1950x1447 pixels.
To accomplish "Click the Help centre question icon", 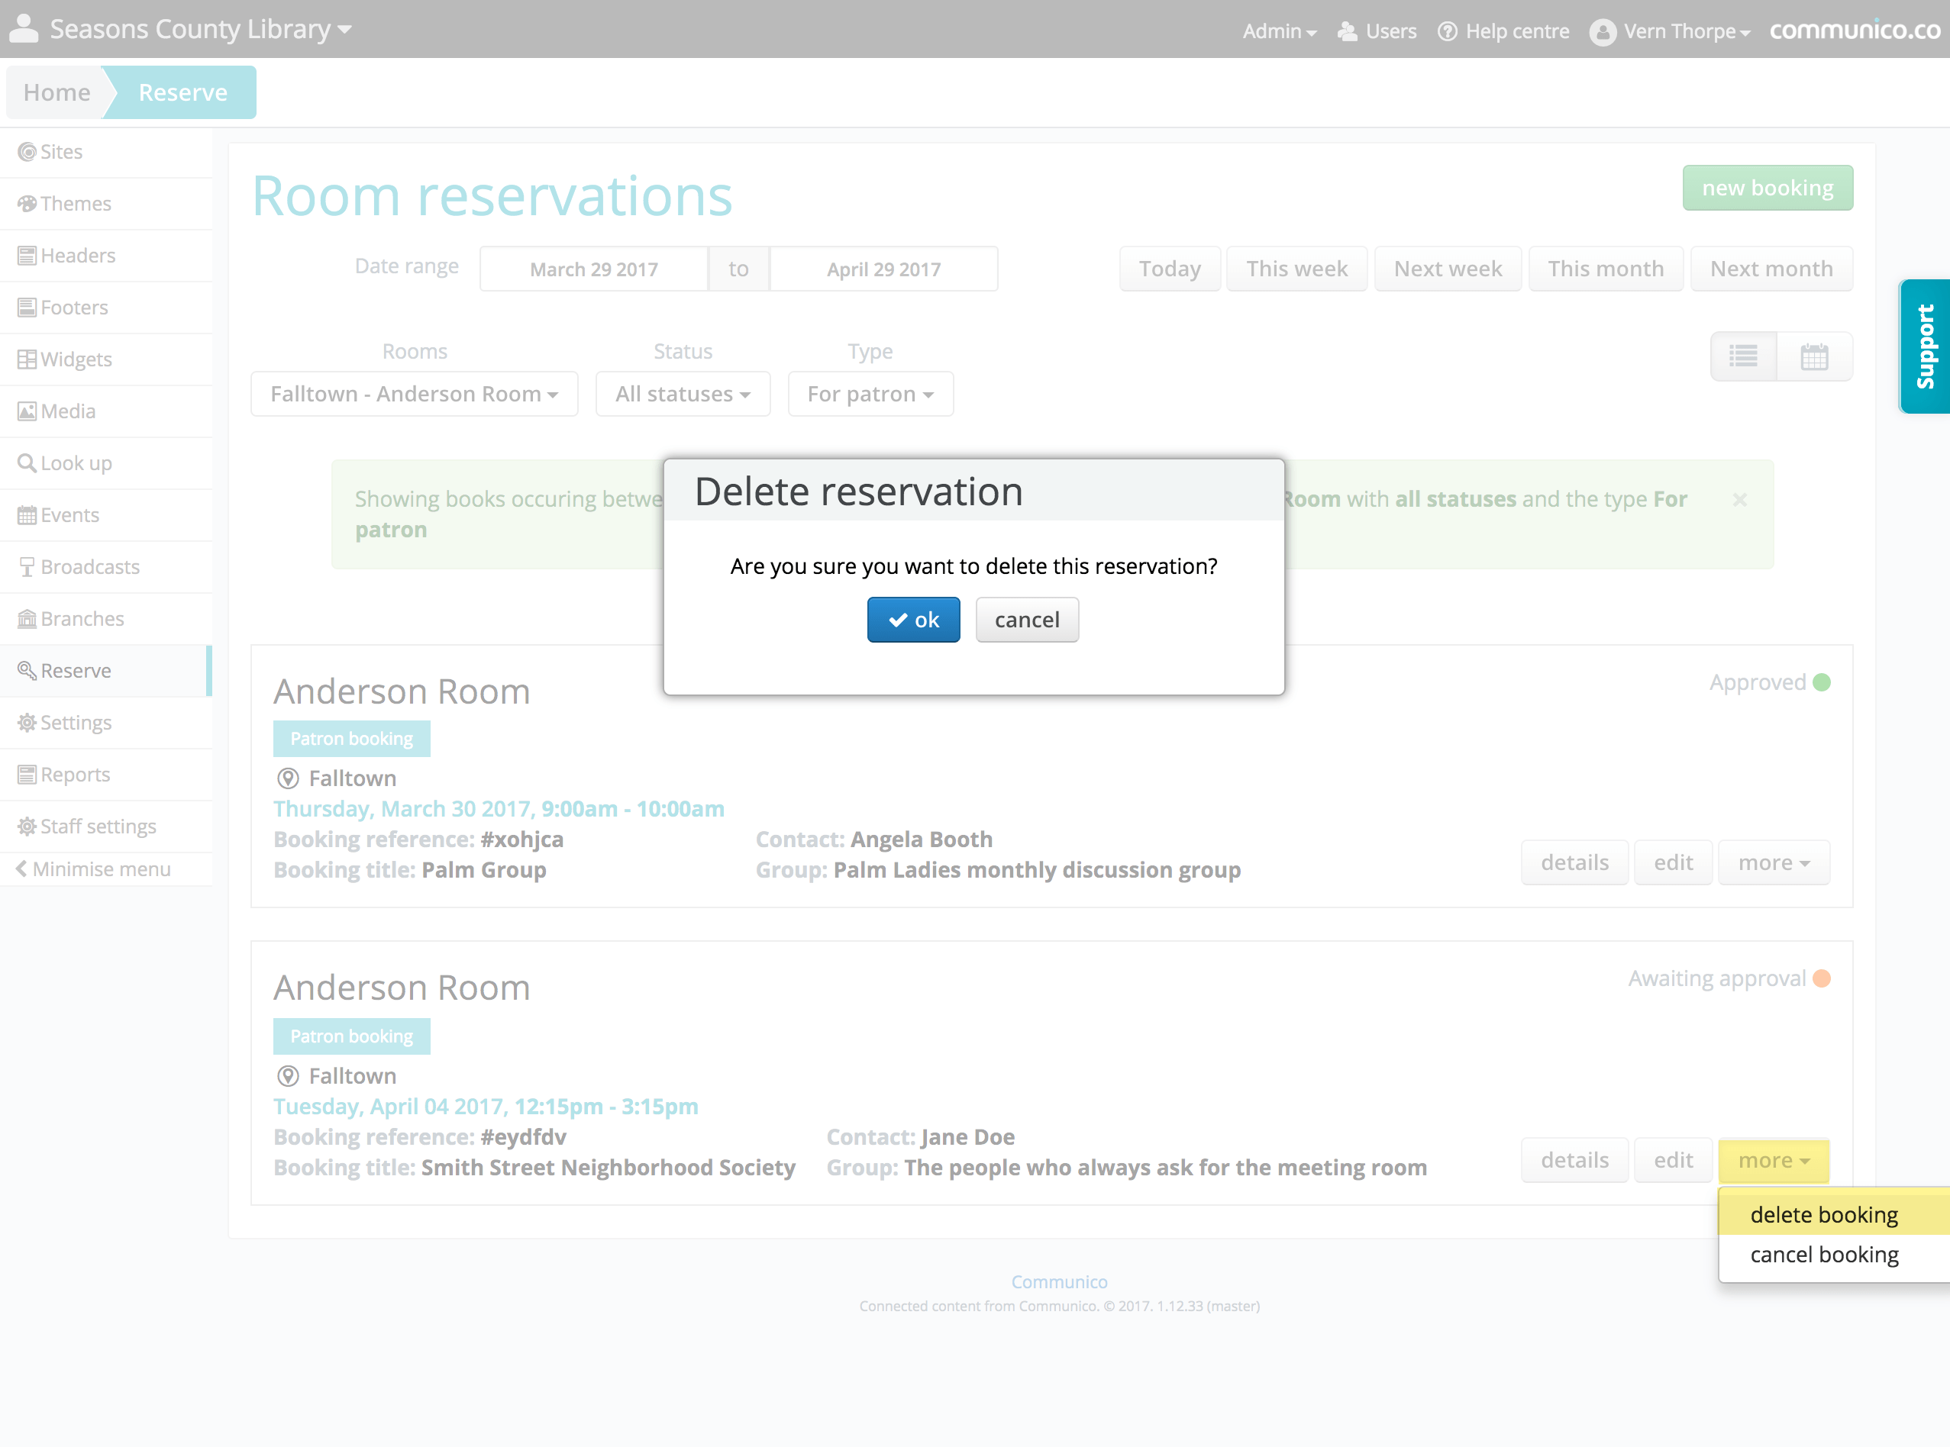I will click(1448, 31).
